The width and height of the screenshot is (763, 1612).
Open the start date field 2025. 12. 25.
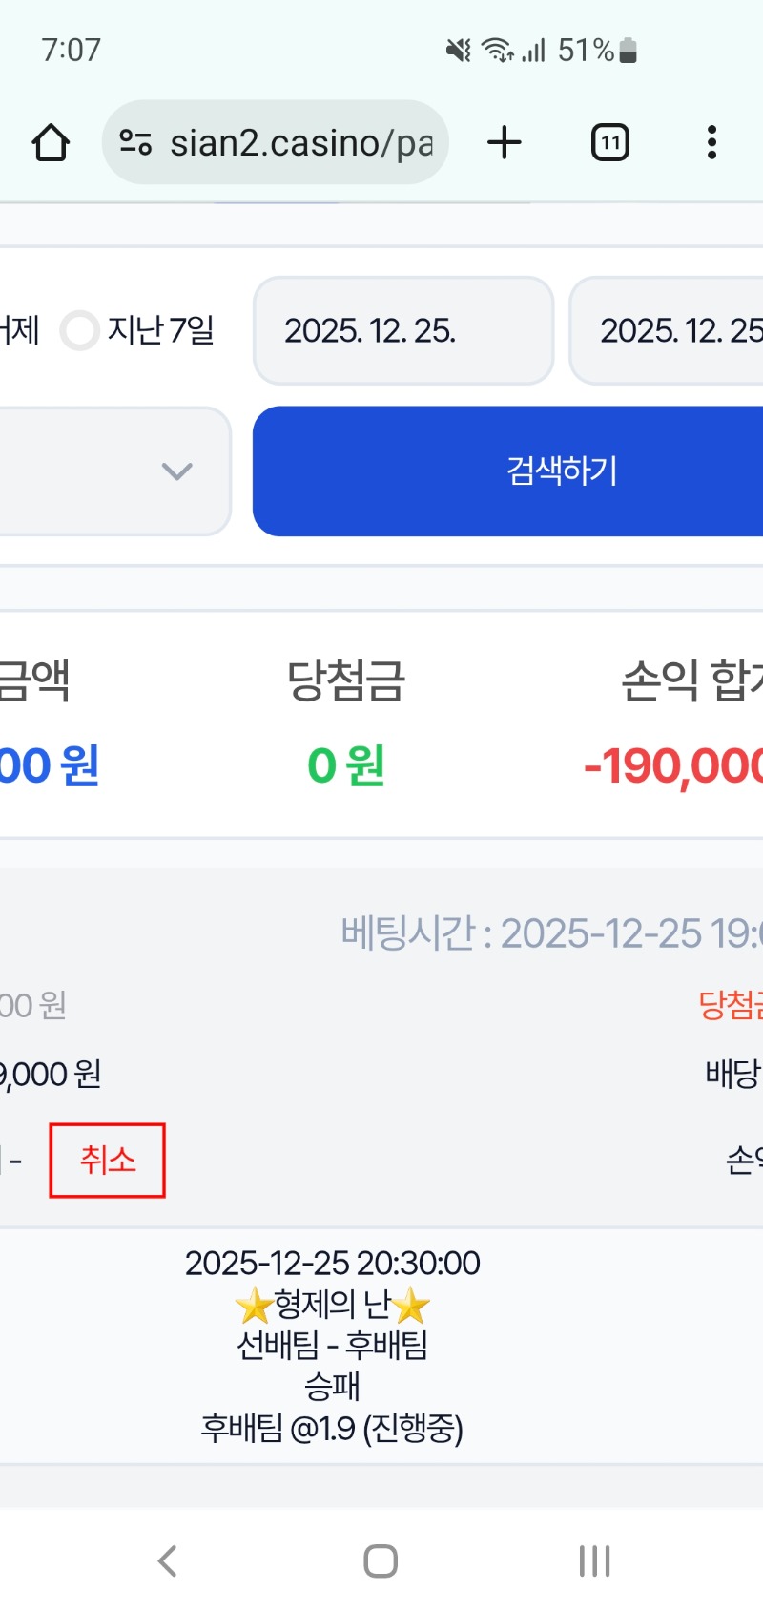(x=402, y=331)
